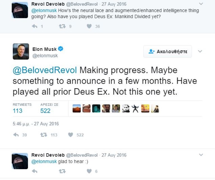
Task: Like the first tweet with 36 likes
Action: (x=89, y=26)
